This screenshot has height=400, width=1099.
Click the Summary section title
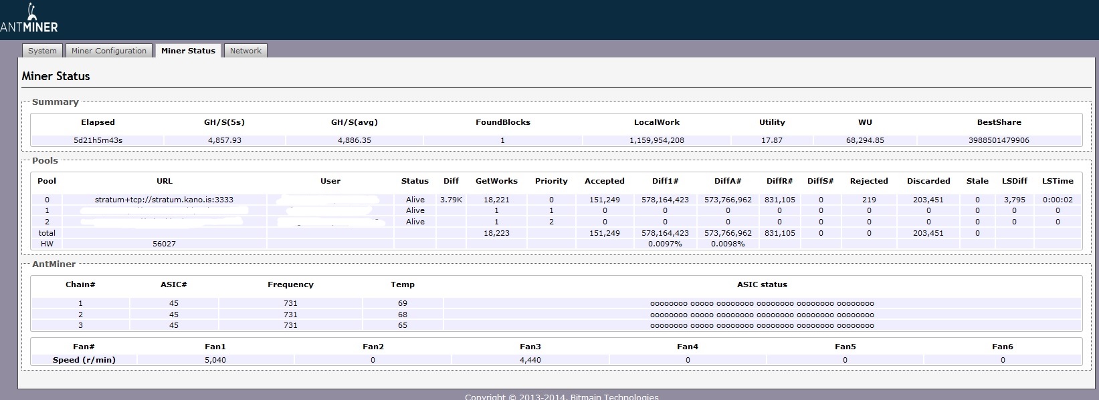(x=56, y=102)
